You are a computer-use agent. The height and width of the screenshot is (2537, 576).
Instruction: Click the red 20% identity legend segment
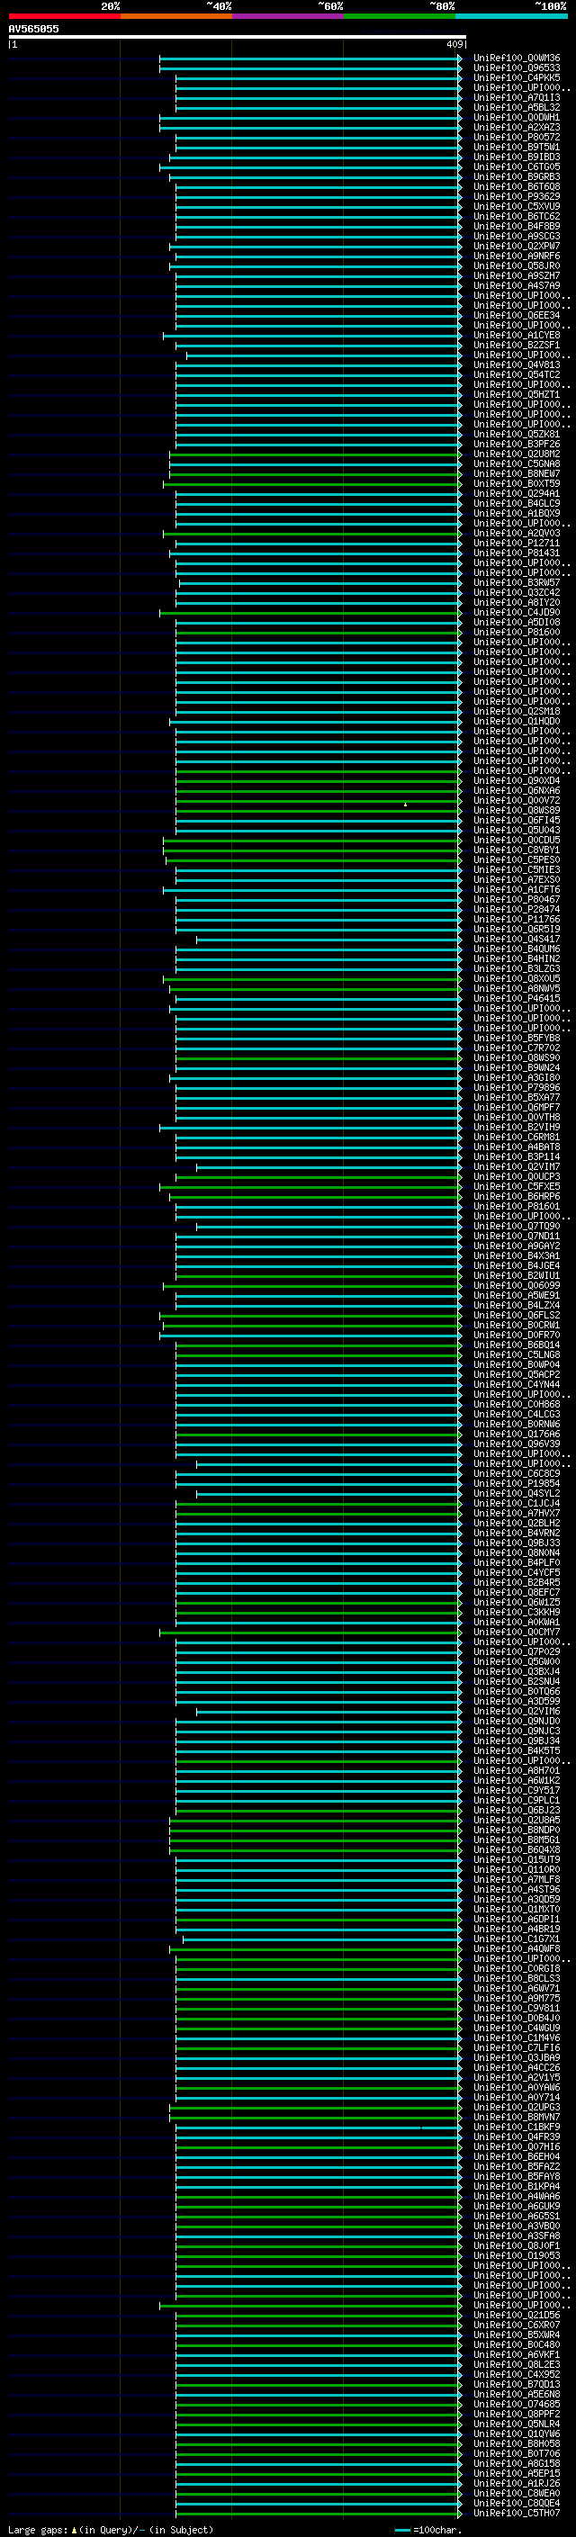[64, 16]
